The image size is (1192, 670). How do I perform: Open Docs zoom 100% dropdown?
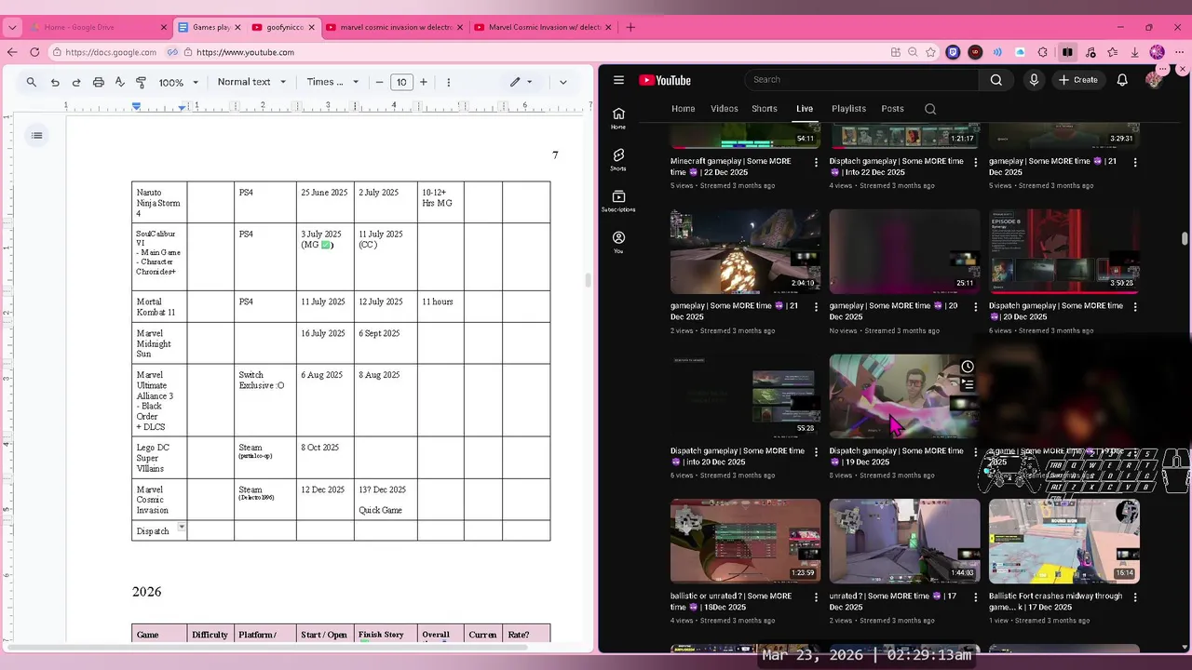pos(178,82)
